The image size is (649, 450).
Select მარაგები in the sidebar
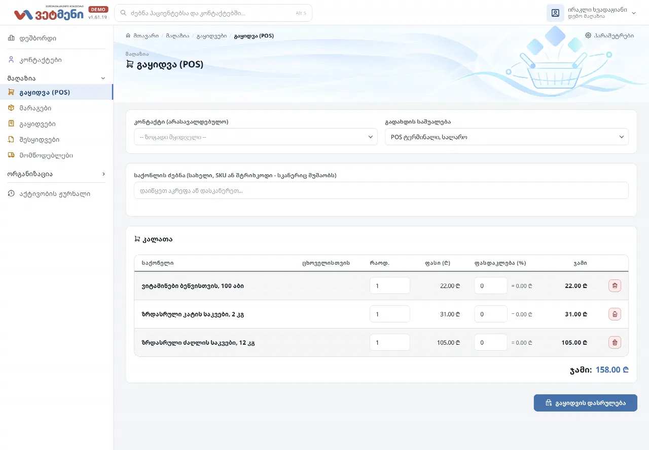pos(56,108)
